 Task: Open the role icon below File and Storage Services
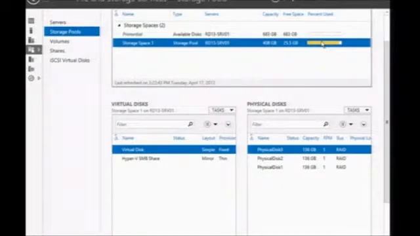click(31, 59)
